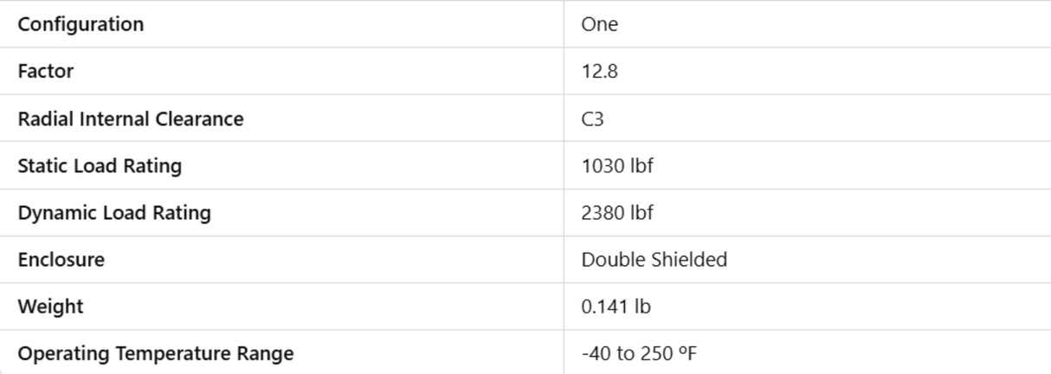The image size is (1051, 374).
Task: Click the Radial Internal Clearance label
Action: coord(131,119)
